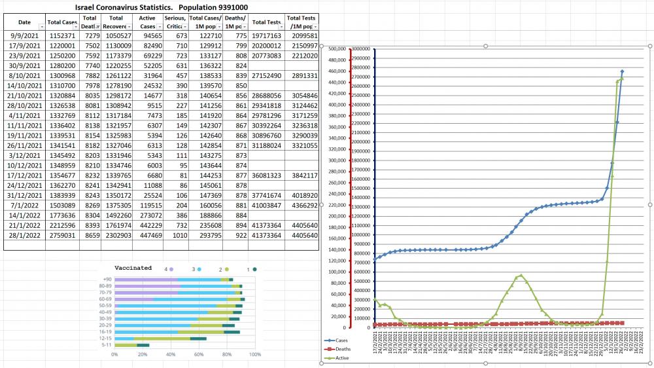Viewport: 654px width, 368px height.
Task: Select tests per million cell 3842117
Action: (302, 176)
